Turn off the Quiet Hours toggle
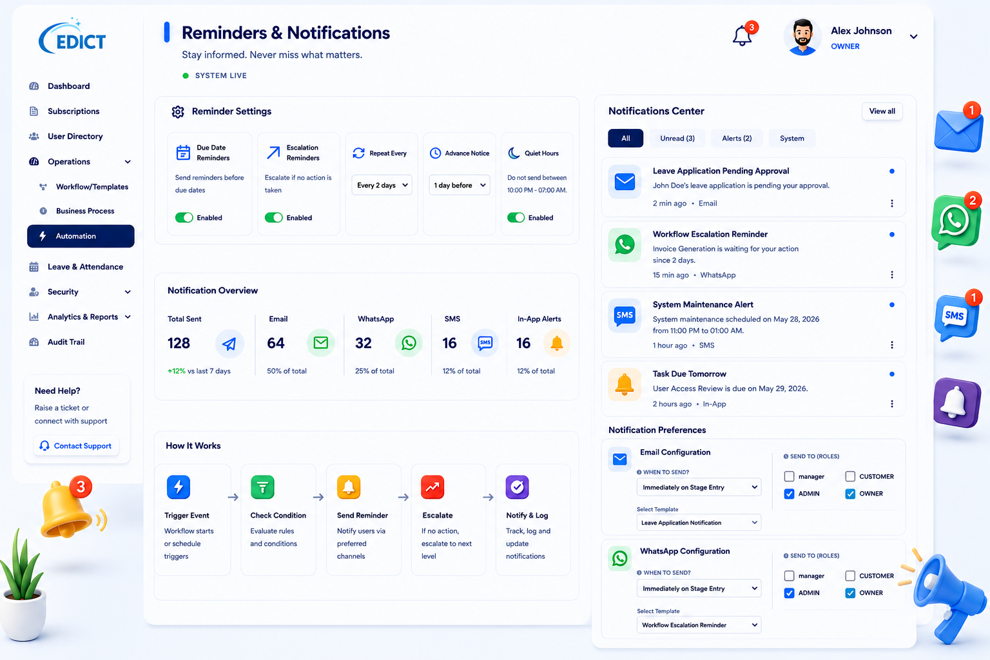The width and height of the screenshot is (990, 660). [516, 218]
